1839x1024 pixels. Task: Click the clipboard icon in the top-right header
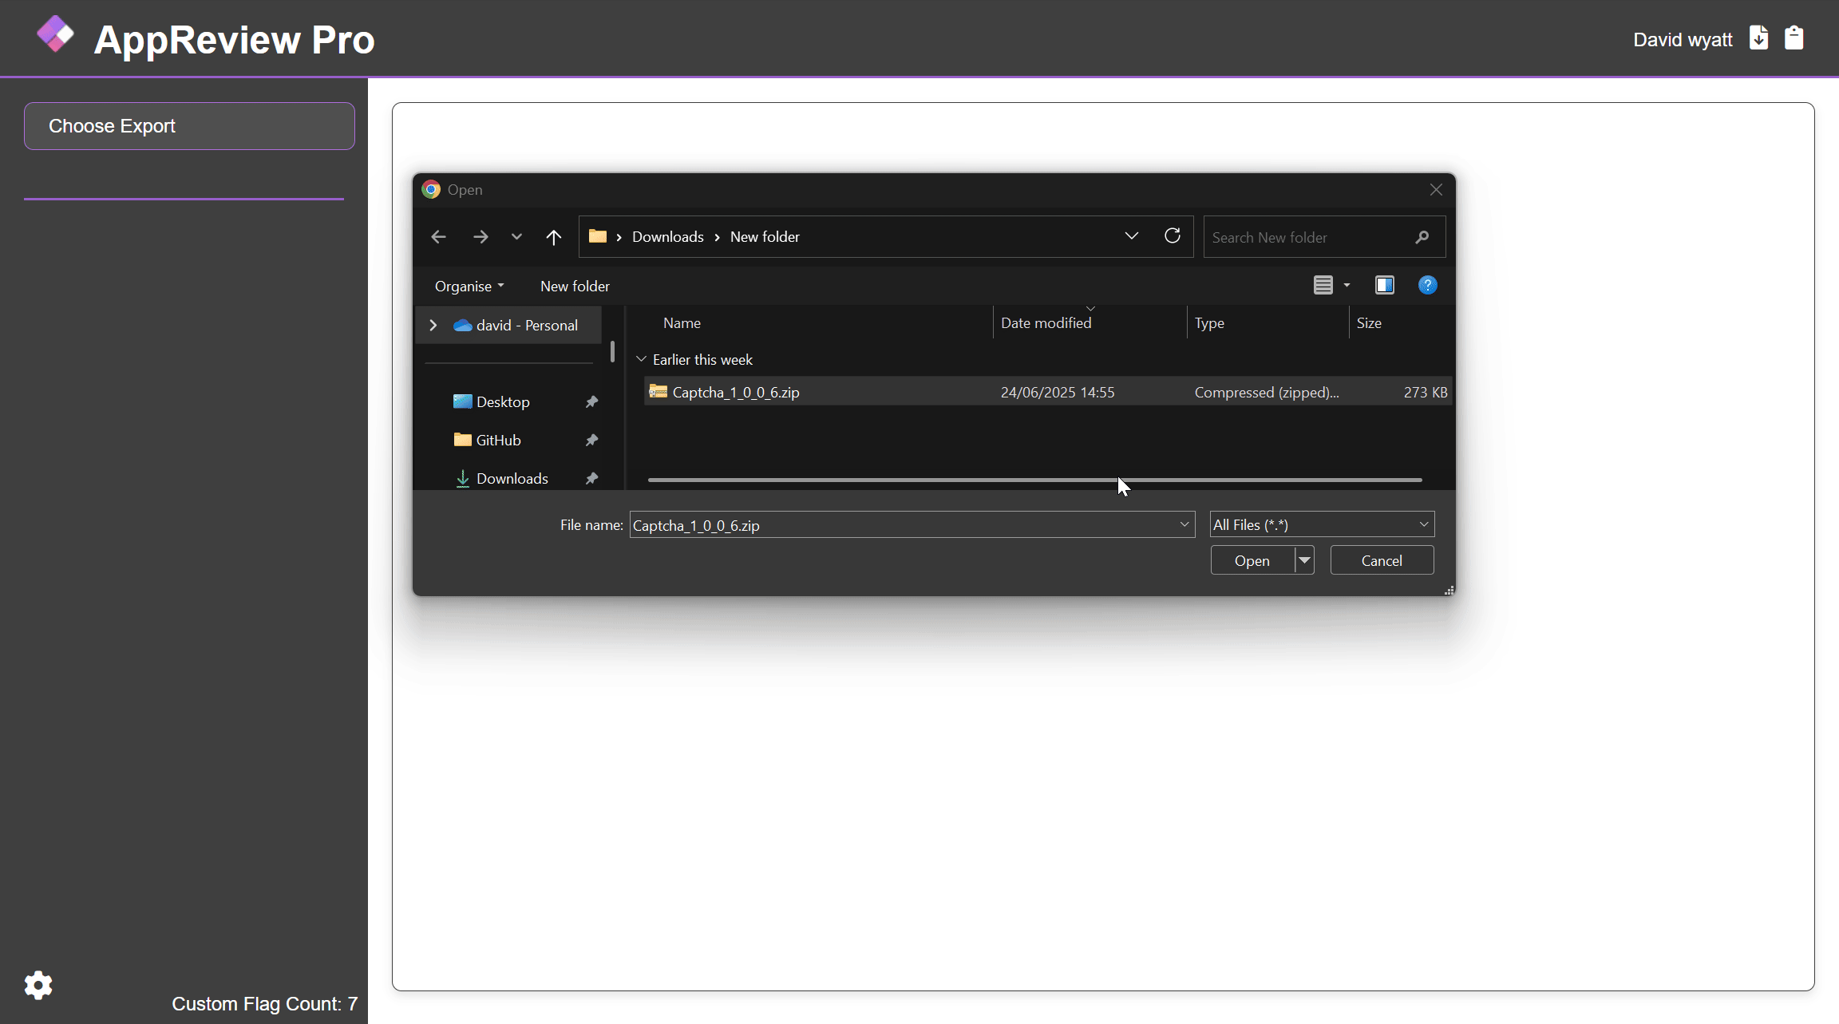coord(1794,38)
